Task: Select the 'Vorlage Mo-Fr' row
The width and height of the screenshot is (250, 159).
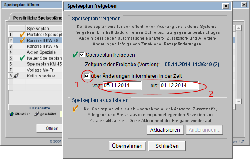Action: pos(35,70)
